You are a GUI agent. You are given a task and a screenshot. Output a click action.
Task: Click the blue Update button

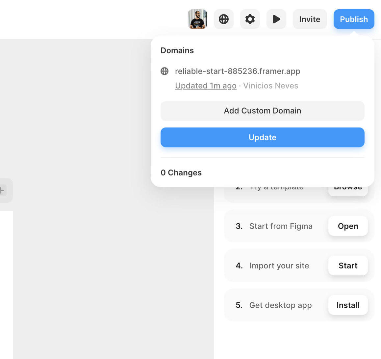click(263, 137)
